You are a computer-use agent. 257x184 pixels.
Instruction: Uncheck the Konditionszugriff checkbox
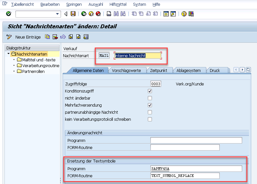coord(150,91)
